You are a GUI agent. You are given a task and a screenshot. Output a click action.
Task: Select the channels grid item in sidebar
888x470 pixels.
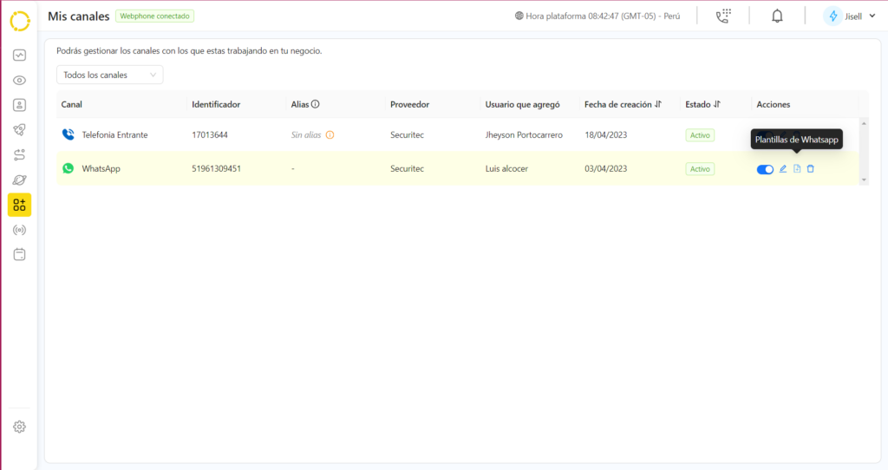pyautogui.click(x=19, y=205)
